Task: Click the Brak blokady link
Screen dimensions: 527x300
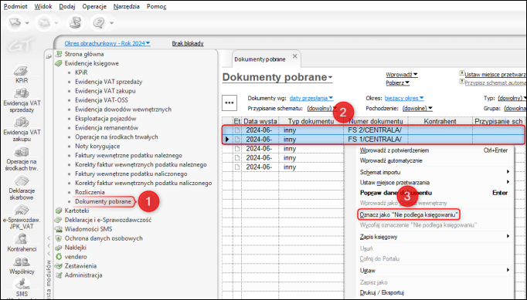Action: [188, 43]
